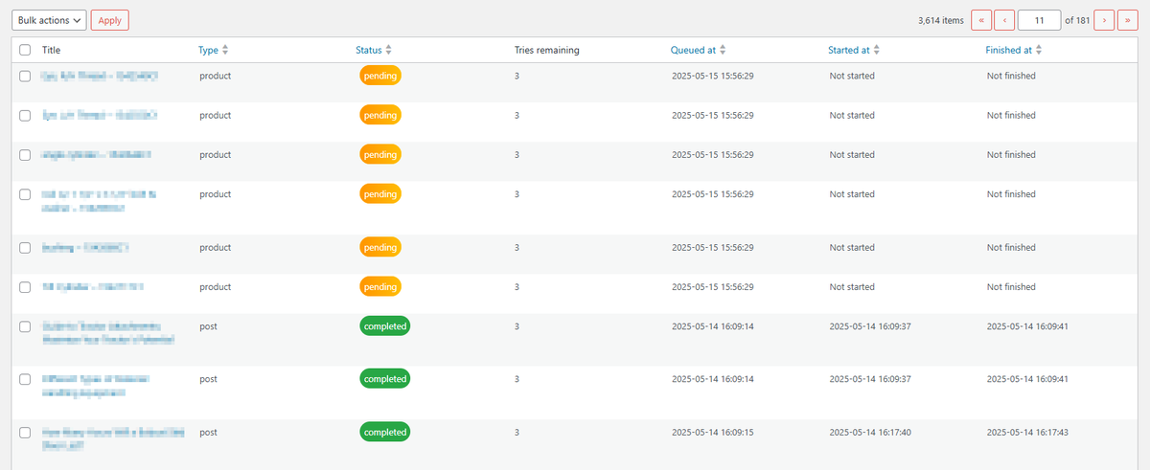Click completed badge in the 16:17:40 row
1150x470 pixels.
pyautogui.click(x=384, y=433)
